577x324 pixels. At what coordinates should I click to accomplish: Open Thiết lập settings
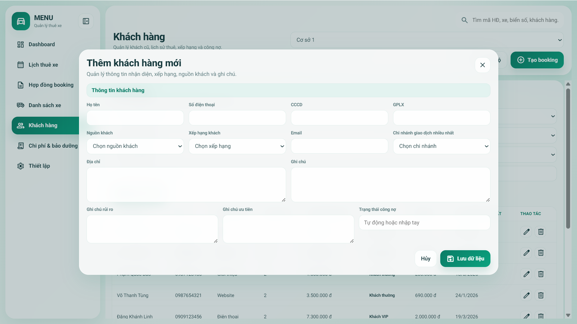39,166
